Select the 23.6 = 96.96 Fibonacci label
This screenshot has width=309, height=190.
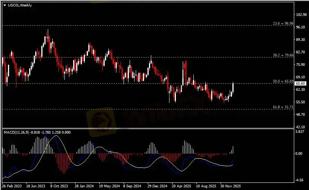(283, 23)
